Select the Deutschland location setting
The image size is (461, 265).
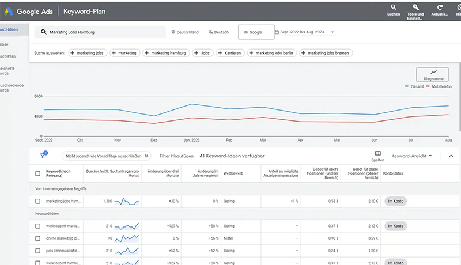coord(185,32)
